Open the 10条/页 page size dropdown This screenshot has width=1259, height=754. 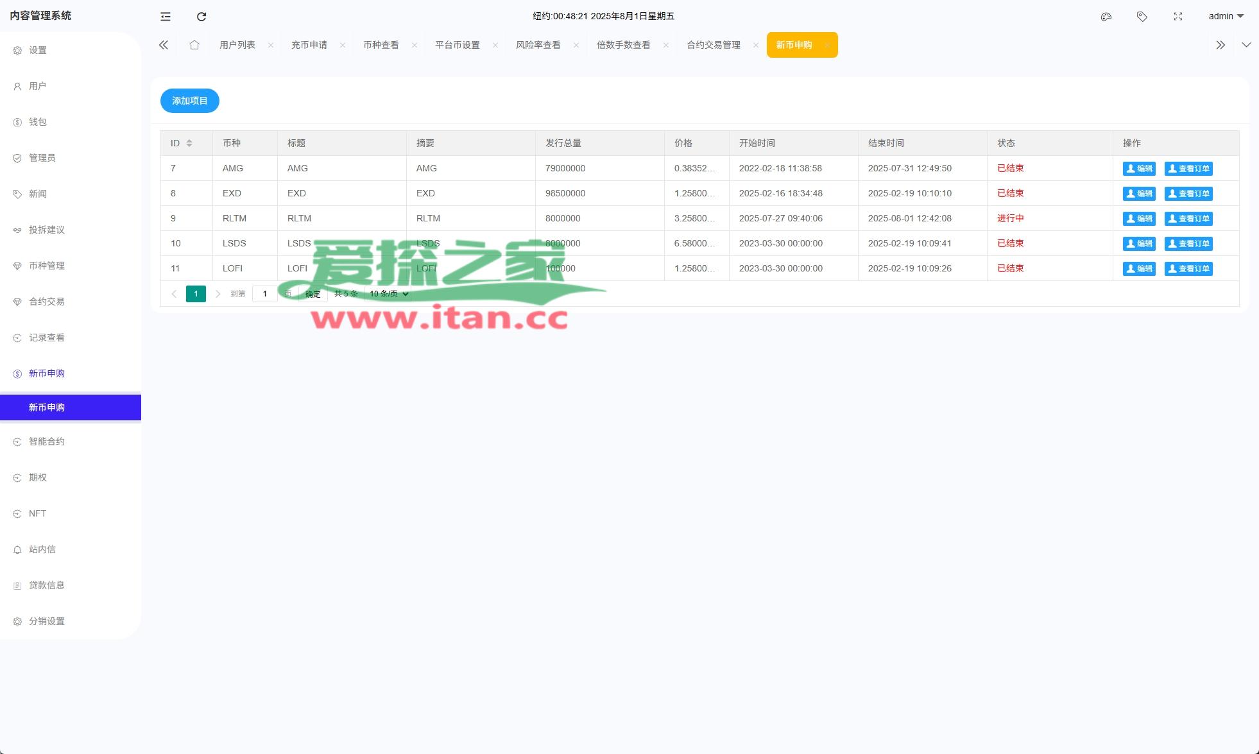point(388,294)
